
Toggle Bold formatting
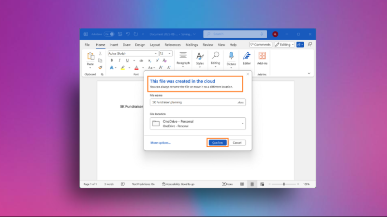112,61
